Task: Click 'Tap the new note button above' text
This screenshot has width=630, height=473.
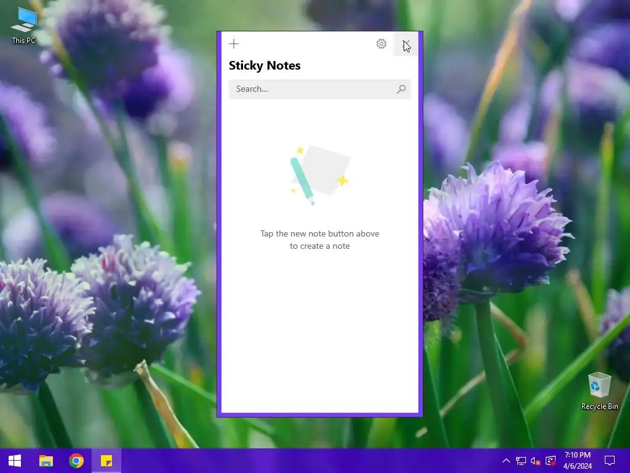Action: [320, 233]
